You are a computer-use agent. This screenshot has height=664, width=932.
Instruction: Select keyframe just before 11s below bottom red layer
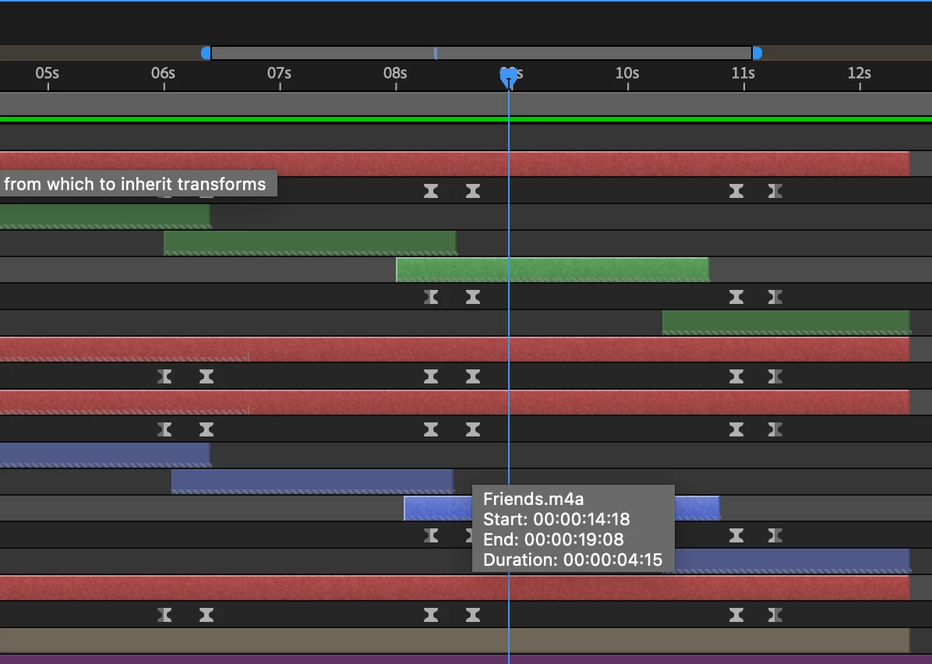tap(736, 615)
